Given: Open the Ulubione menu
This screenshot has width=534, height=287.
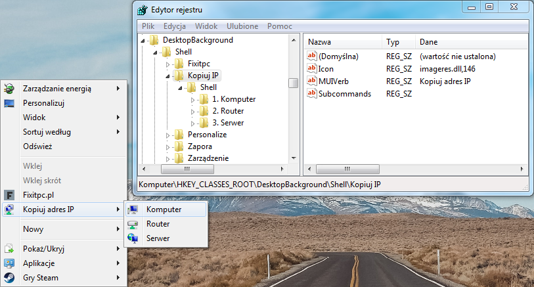Looking at the screenshot, I should (x=242, y=26).
